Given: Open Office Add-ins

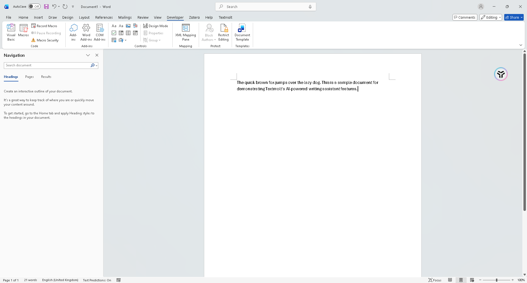Looking at the screenshot, I should pyautogui.click(x=73, y=32).
